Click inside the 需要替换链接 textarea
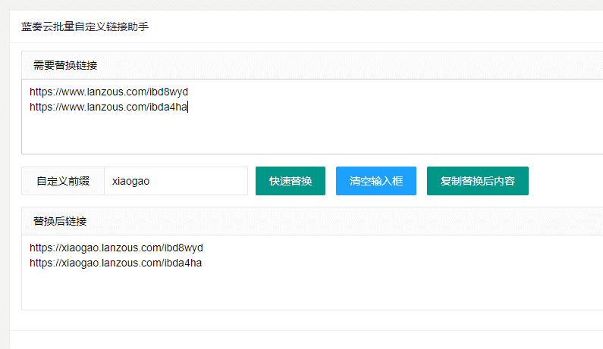 [x=312, y=117]
